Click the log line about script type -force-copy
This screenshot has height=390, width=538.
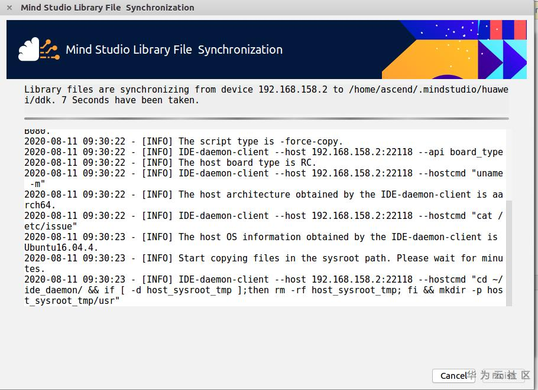(x=183, y=142)
